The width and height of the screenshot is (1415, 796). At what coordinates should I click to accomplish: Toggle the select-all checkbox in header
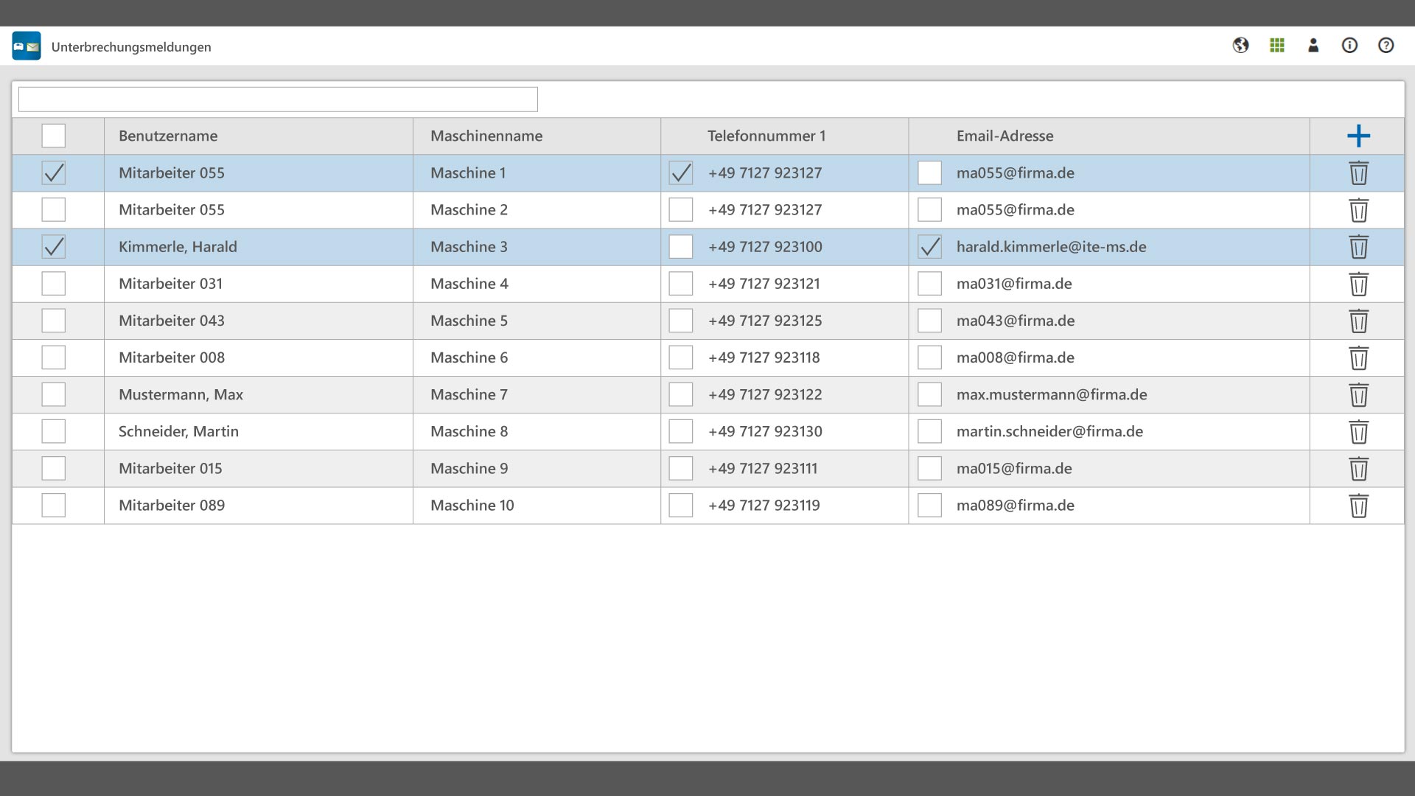(54, 136)
